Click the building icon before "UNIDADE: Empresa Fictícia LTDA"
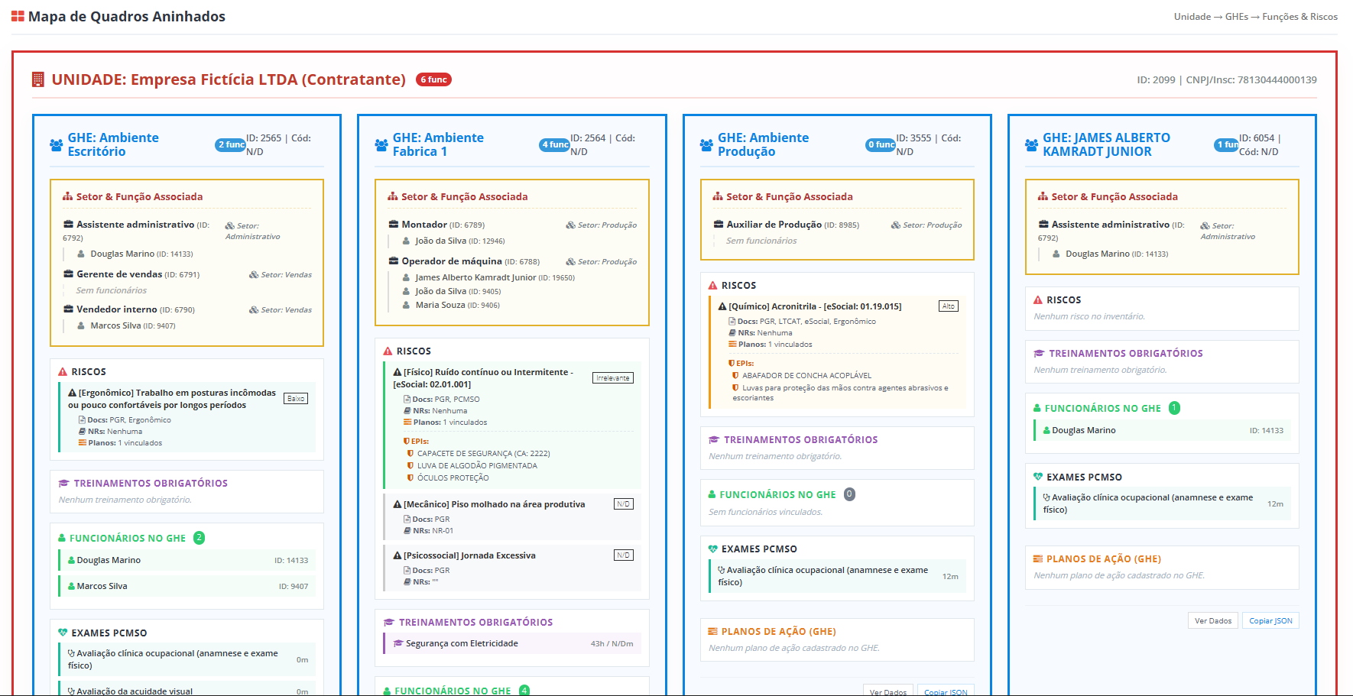 point(37,79)
